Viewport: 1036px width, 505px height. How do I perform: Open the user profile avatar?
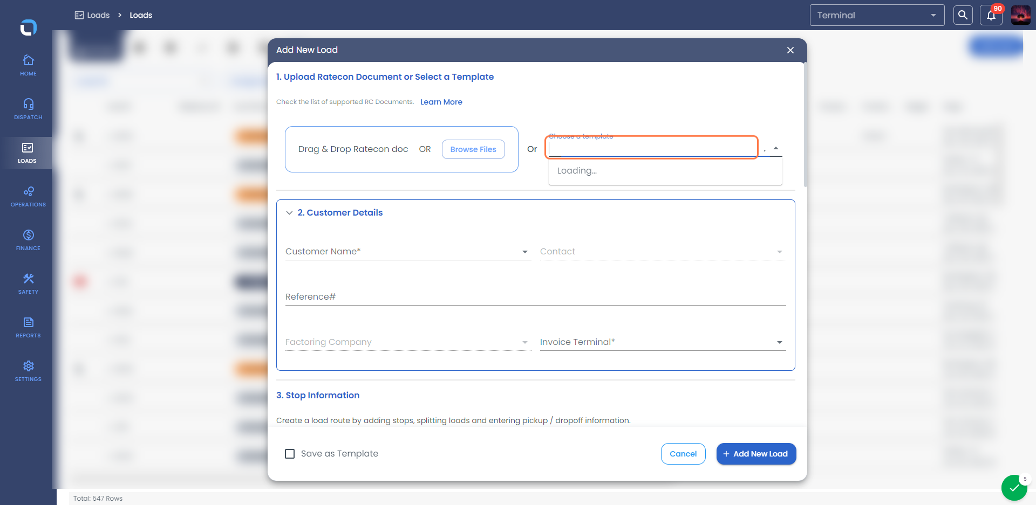[1020, 15]
